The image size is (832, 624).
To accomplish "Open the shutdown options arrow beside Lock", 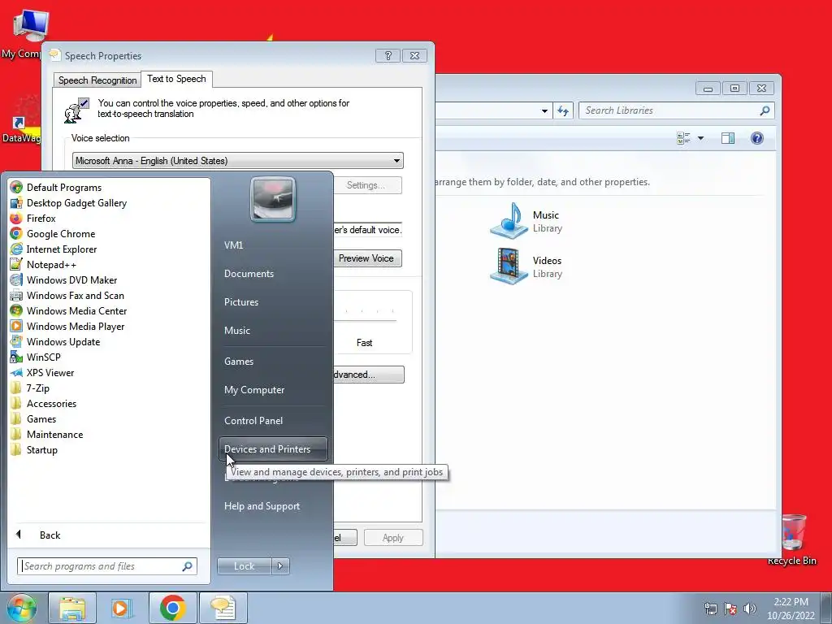I will coord(280,566).
